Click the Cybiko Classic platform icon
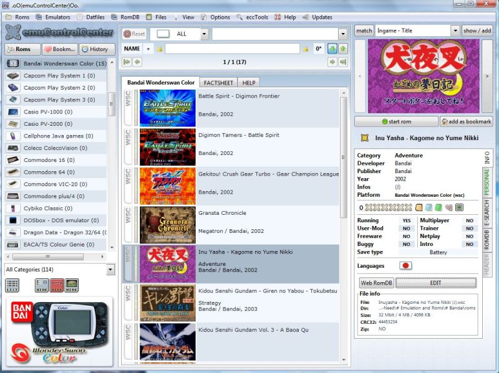 (13, 209)
